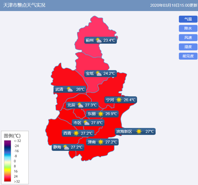Click the sunny icon for 东丽
Image resolution: width=198 pixels, height=185 pixels.
100,114
